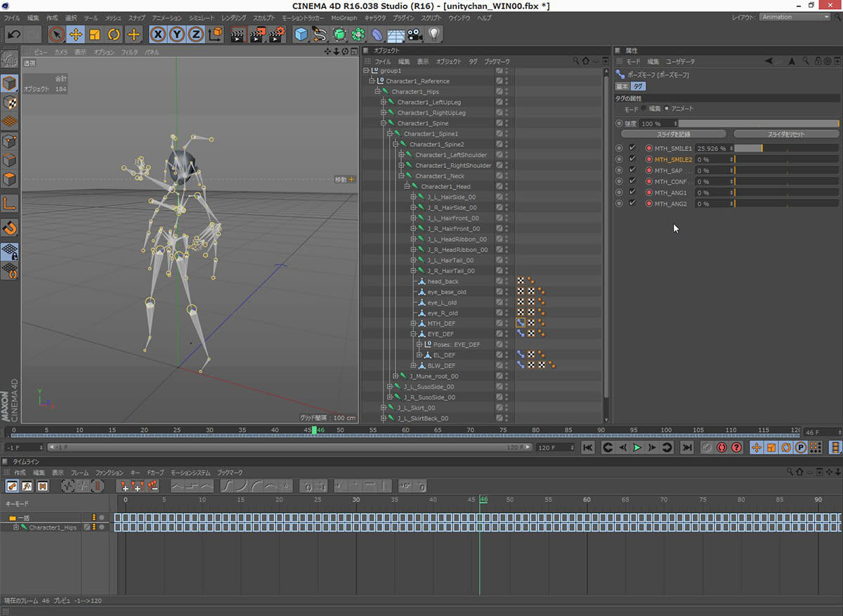Viewport: 843px width, 616px height.
Task: Click the coordinate system cube icon
Action: (x=216, y=34)
